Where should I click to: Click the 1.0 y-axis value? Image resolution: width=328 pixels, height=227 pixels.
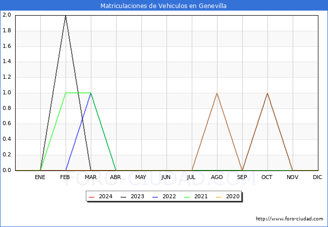point(7,93)
